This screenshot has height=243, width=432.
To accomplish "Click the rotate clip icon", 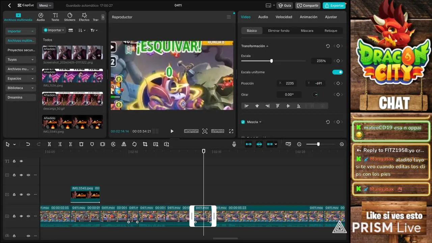I will click(x=134, y=144).
